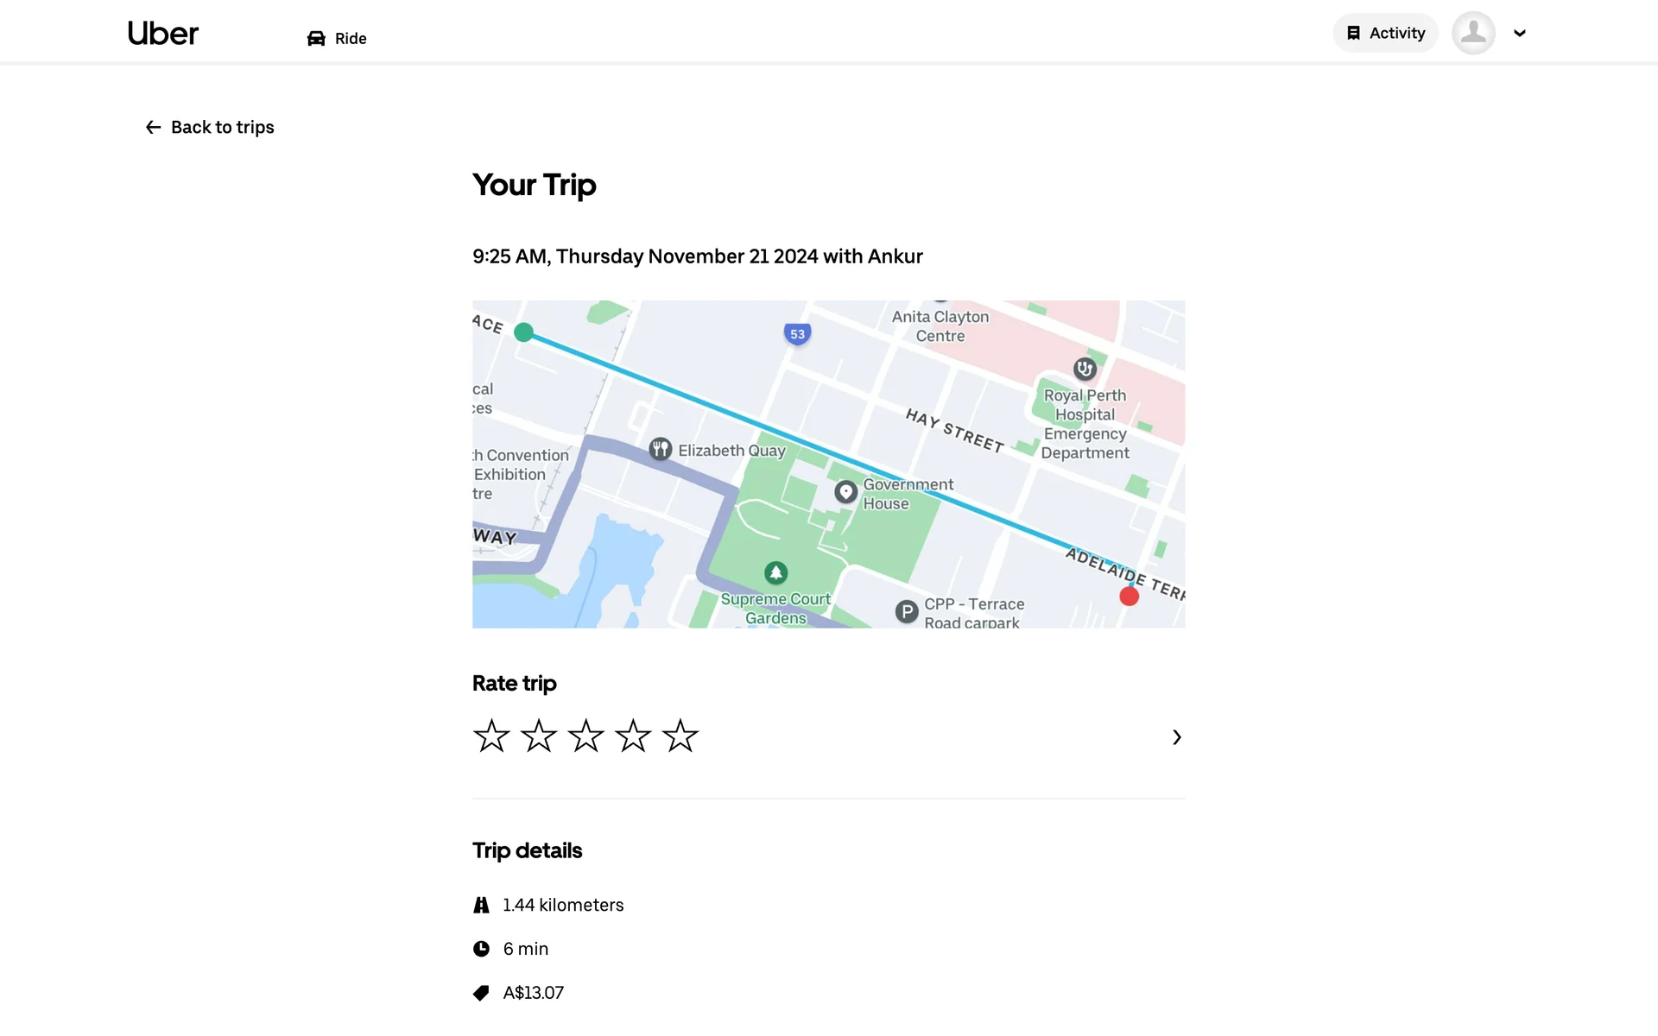Viewport: 1658px width, 1036px height.
Task: Rate trip three stars
Action: point(585,736)
